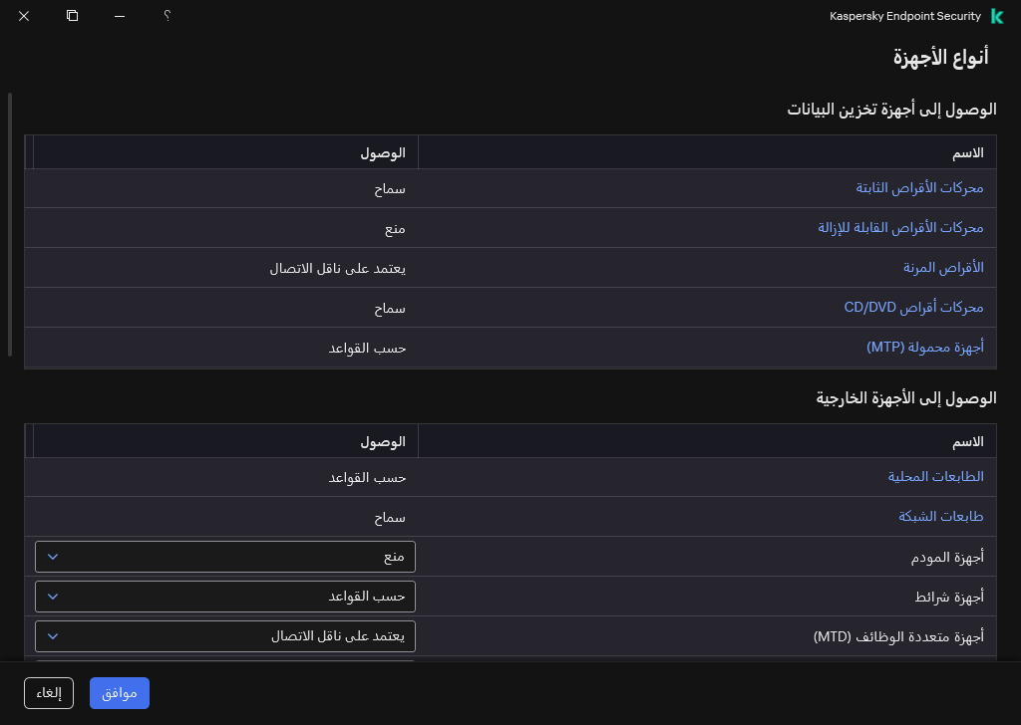Confirm settings with the موافق button

[x=119, y=693]
